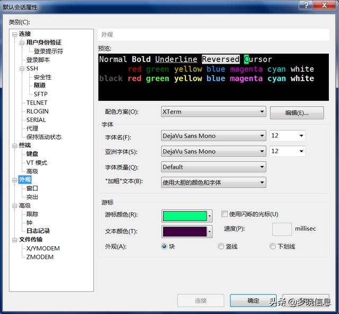
Task: Click the 确定 button
Action: (253, 300)
